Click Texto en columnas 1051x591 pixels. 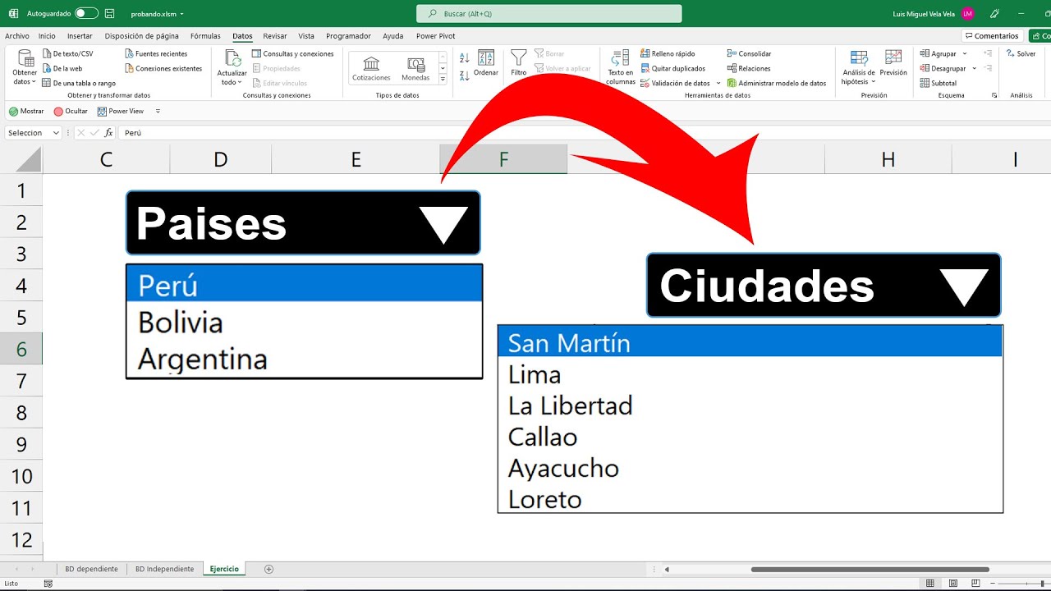pyautogui.click(x=621, y=66)
